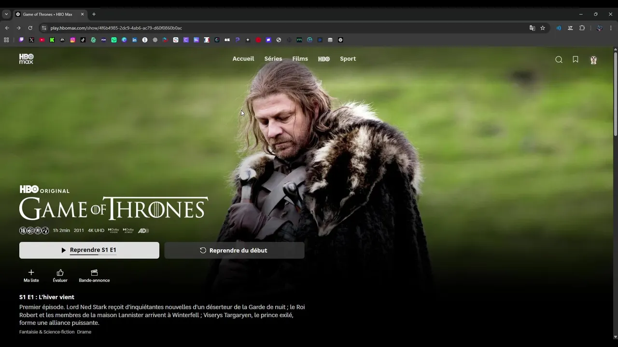618x347 pixels.
Task: Rate the show with Évaluer thumbs-up
Action: click(x=60, y=276)
